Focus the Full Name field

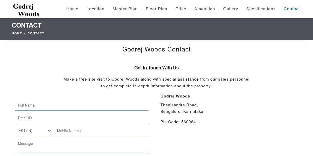[81, 105]
